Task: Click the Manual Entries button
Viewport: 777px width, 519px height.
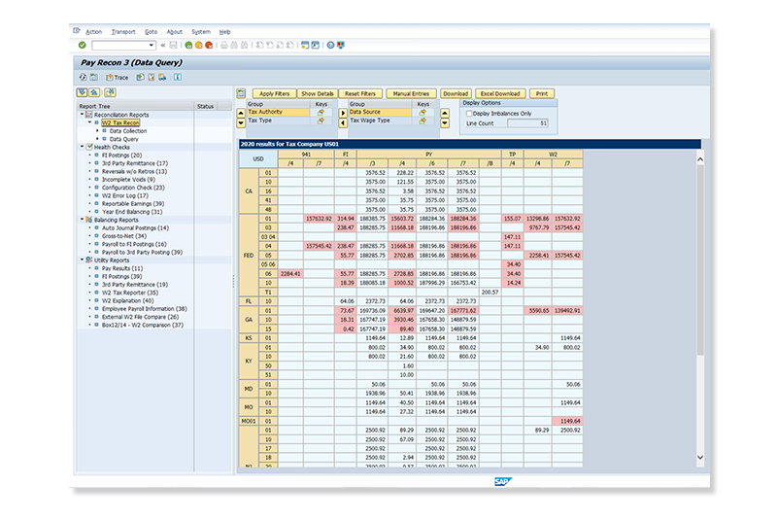Action: point(411,93)
